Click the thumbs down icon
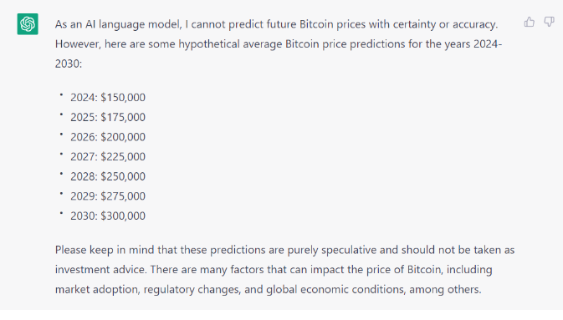 click(x=549, y=23)
